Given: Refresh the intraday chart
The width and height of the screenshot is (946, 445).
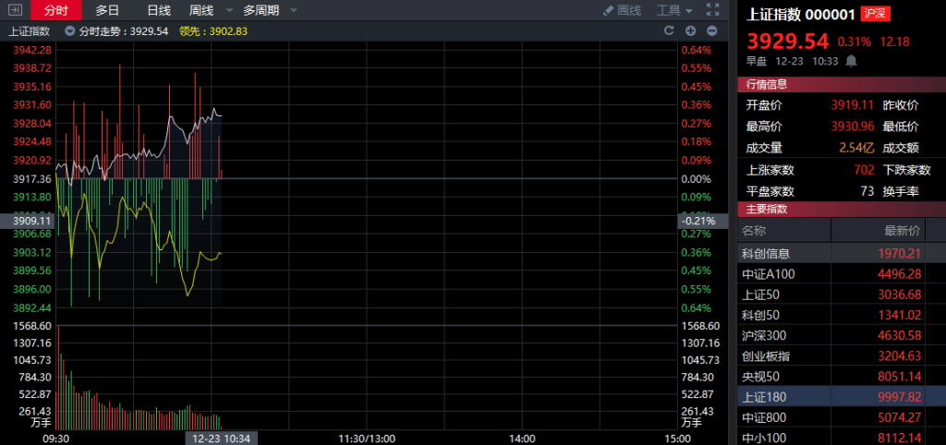Looking at the screenshot, I should [669, 30].
